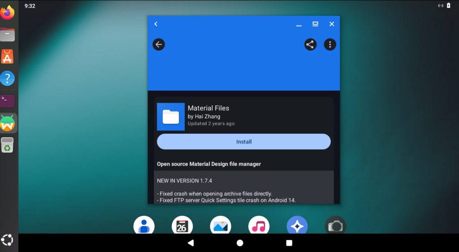Show applications with the Ubuntu logo
The height and width of the screenshot is (252, 459).
click(8, 240)
